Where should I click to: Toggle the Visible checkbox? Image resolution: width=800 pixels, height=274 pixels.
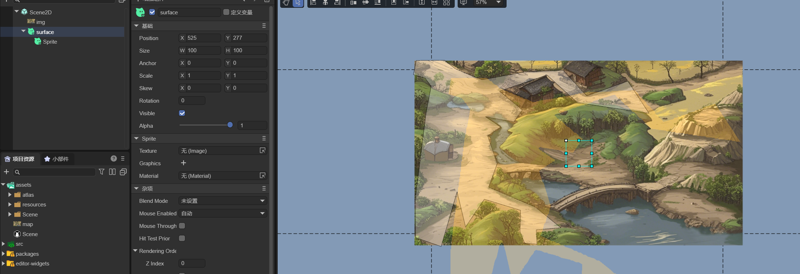pos(182,113)
